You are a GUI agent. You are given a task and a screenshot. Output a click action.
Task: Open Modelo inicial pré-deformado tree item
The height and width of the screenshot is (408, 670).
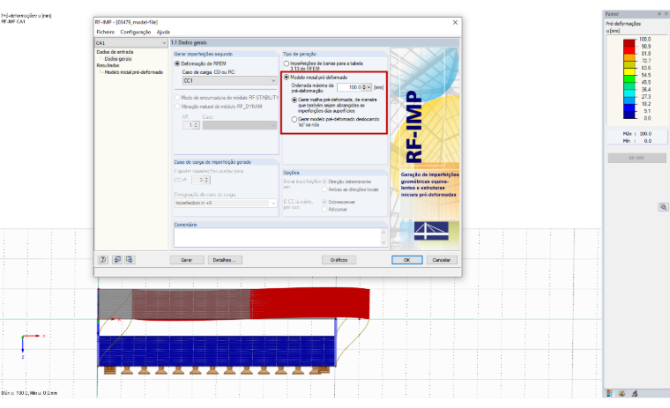point(134,72)
